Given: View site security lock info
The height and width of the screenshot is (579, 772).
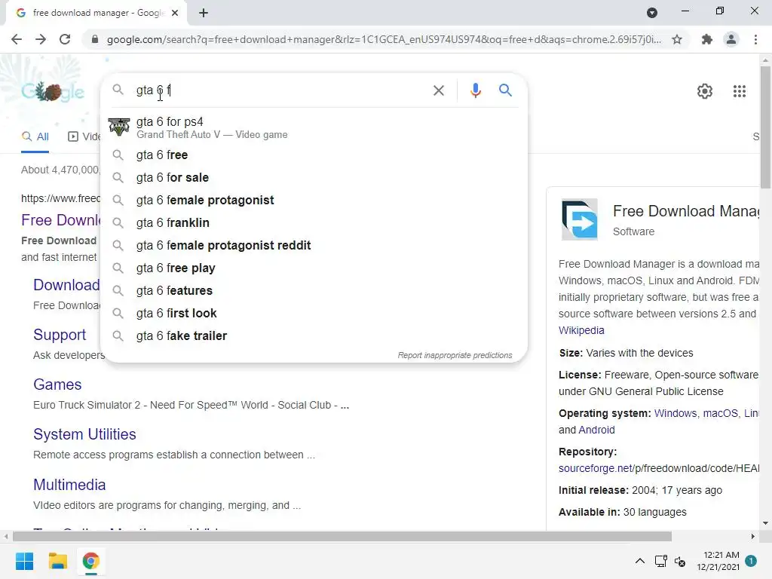Looking at the screenshot, I should point(95,39).
